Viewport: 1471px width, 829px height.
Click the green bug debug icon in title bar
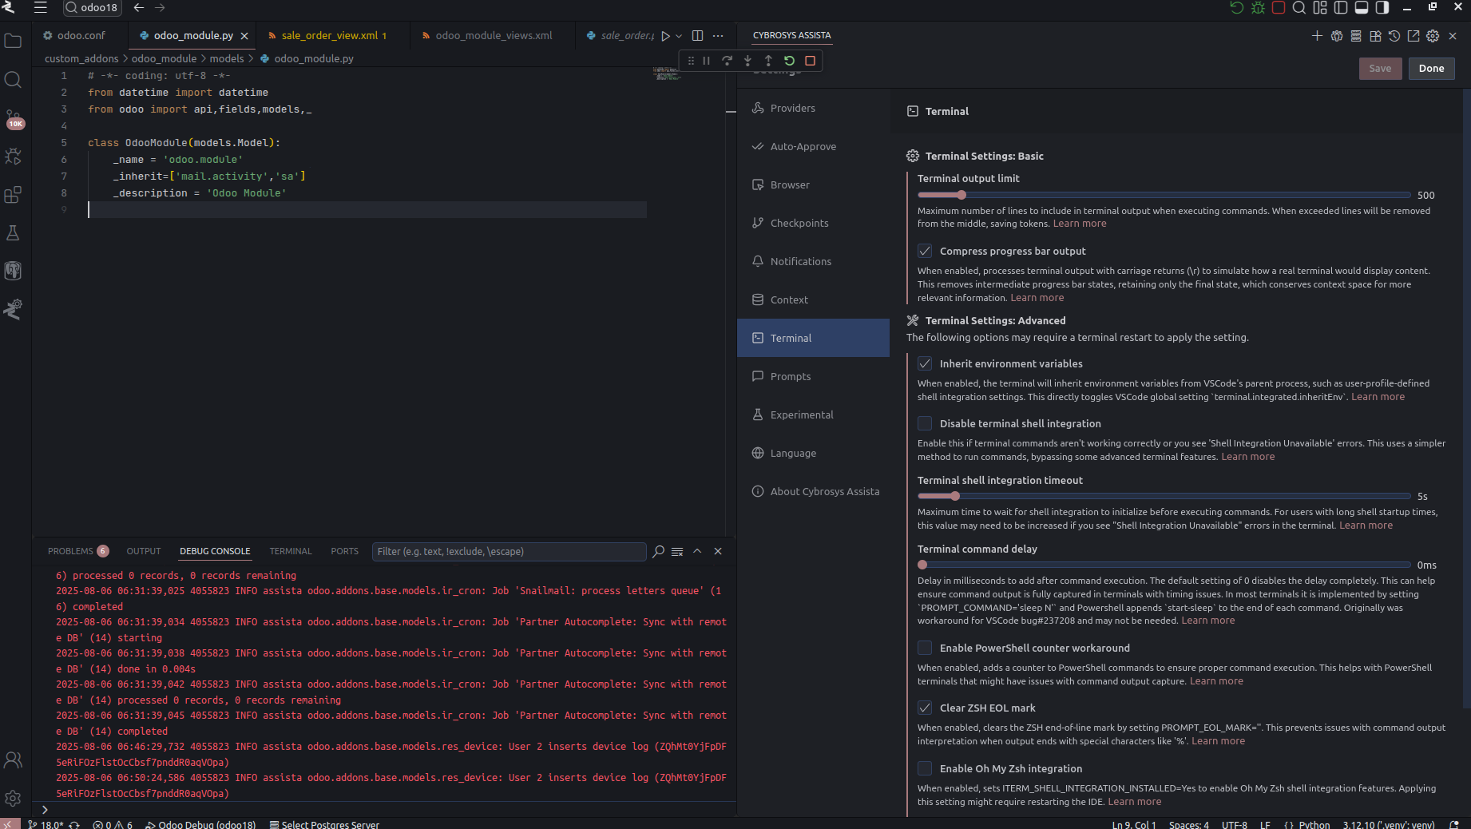pyautogui.click(x=1258, y=7)
